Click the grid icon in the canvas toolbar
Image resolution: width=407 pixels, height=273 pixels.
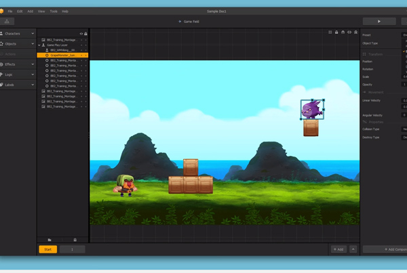(330, 32)
